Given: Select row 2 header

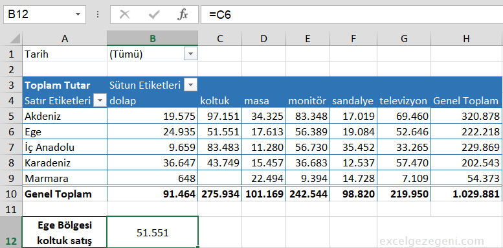Looking at the screenshot, I should 11,69.
